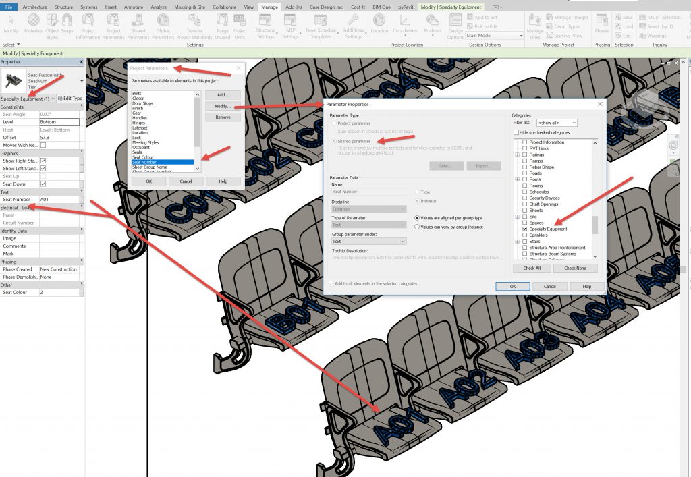Click the Level value field in Properties

[x=59, y=122]
